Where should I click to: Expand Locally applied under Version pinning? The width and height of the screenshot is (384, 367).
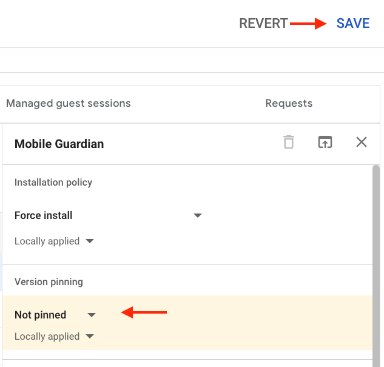click(54, 337)
